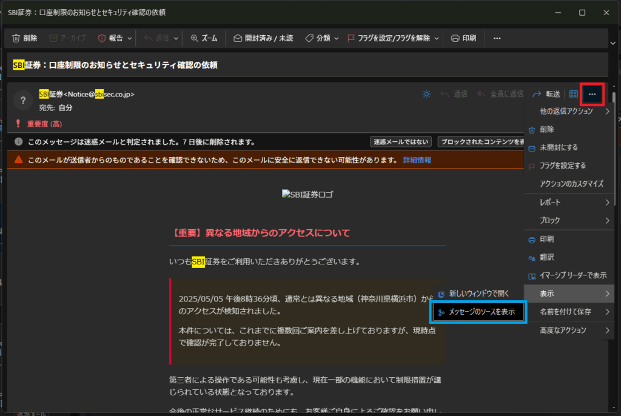
Task: Expand 高度なアクション submenu
Action: coord(569,330)
